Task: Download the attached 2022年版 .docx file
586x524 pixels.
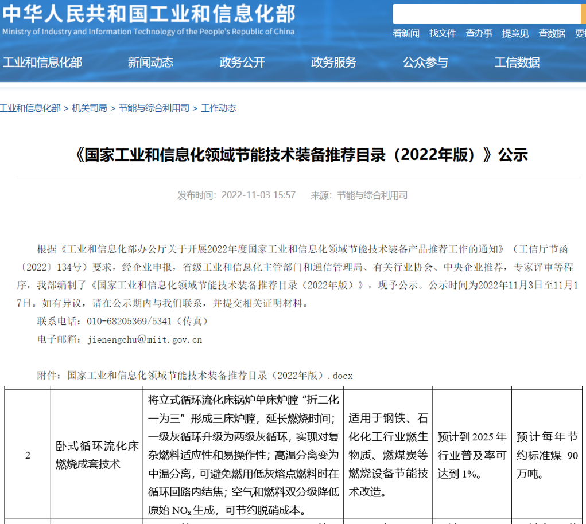Action: [209, 376]
